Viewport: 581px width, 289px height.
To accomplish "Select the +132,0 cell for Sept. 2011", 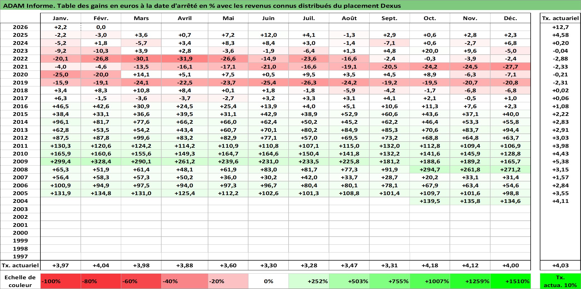I will click(x=389, y=146).
